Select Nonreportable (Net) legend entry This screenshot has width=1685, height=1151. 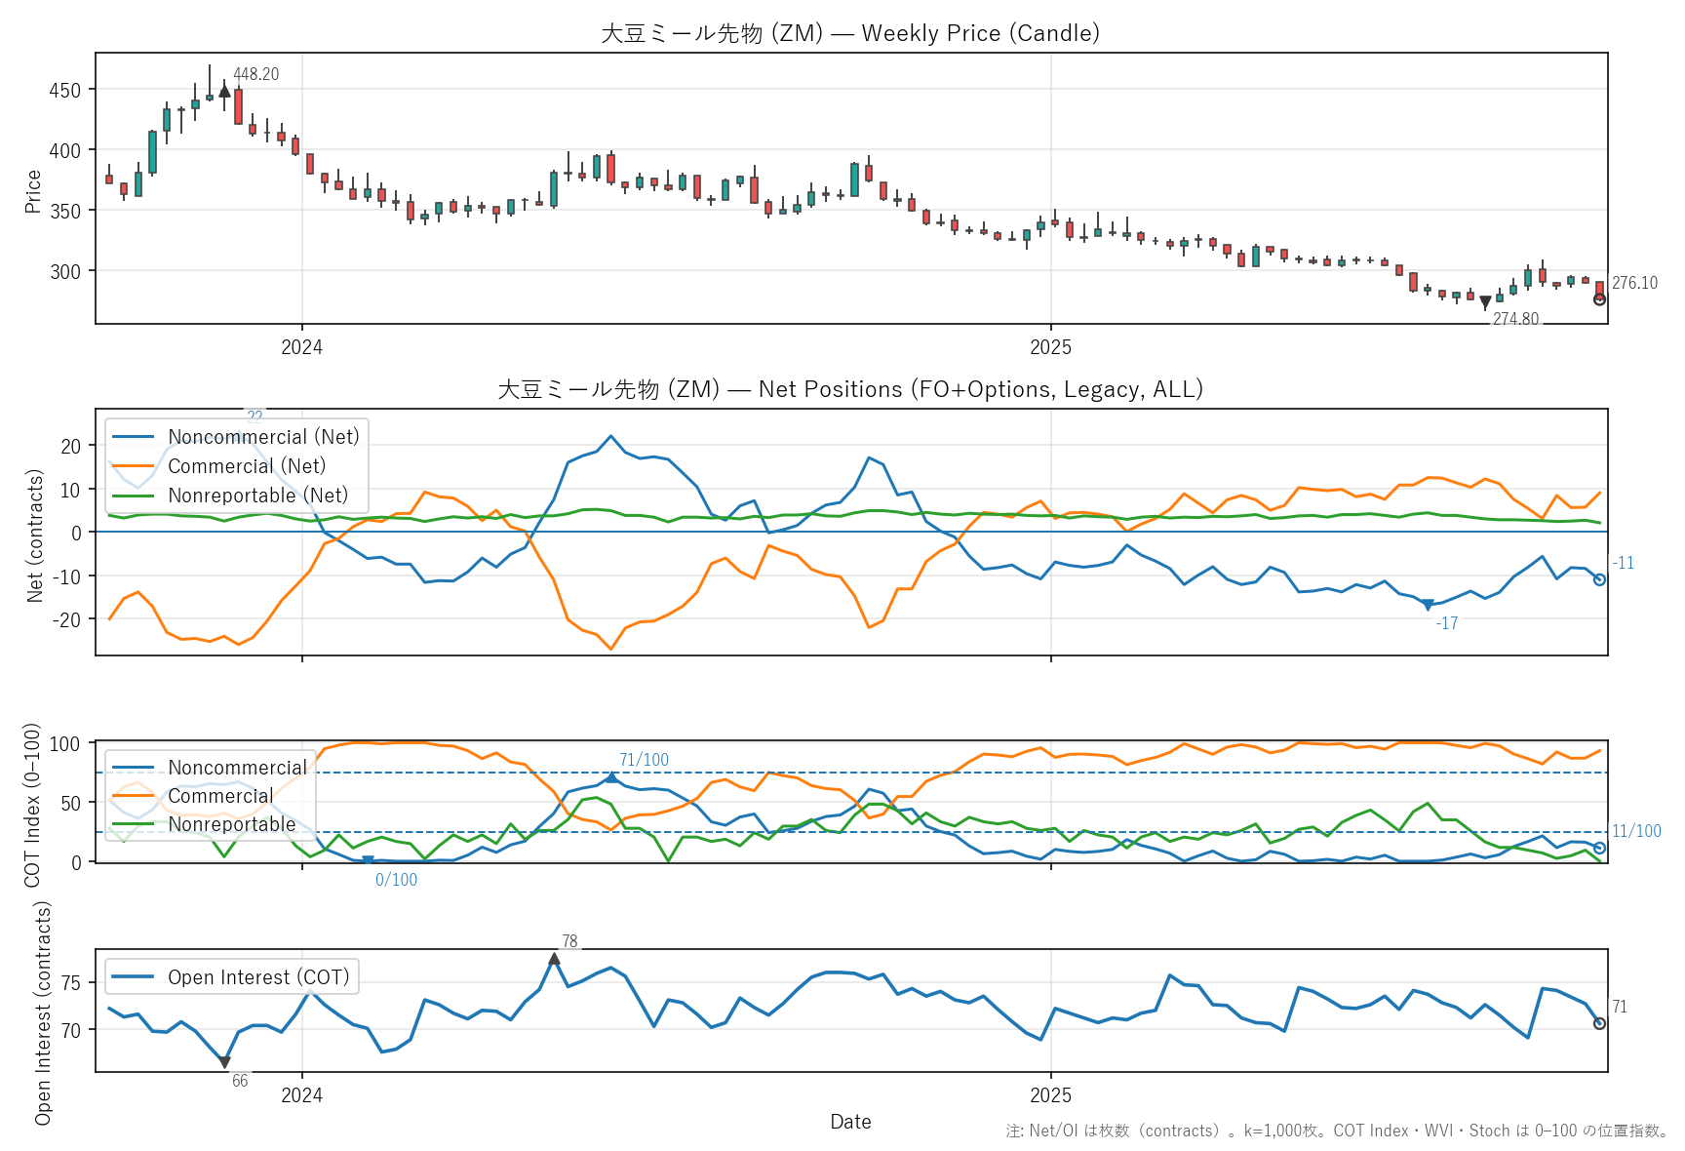pos(257,496)
